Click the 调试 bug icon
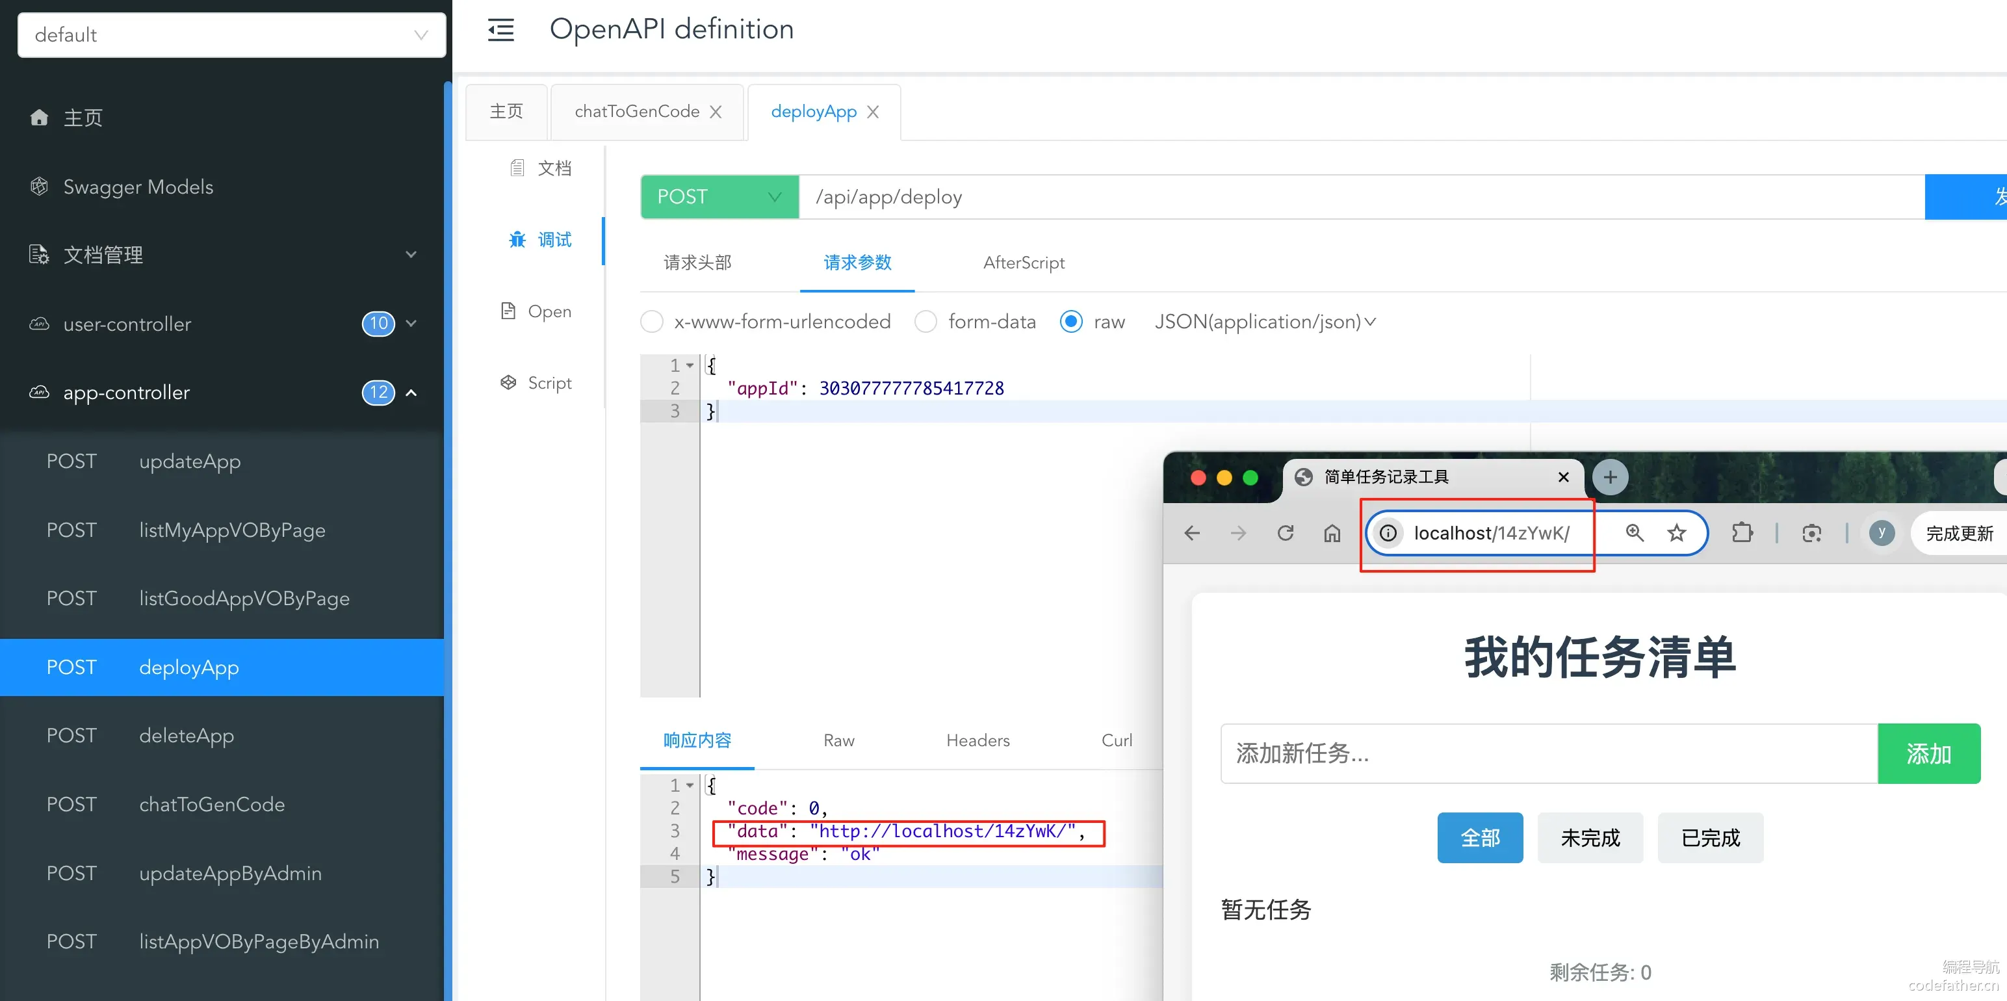The image size is (2007, 1001). (x=517, y=239)
